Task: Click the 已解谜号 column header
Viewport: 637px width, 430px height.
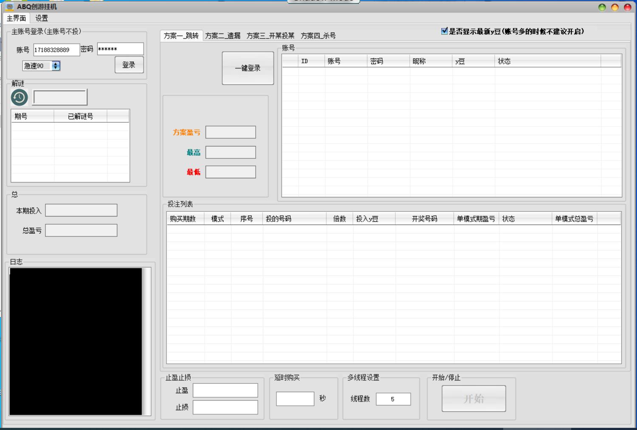Action: 81,116
